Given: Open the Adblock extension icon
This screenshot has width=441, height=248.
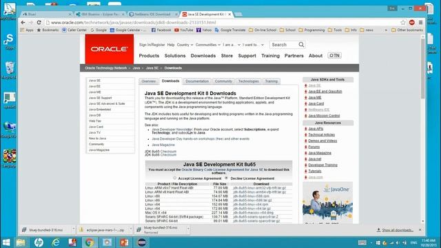Looking at the screenshot, I should coord(412,23).
